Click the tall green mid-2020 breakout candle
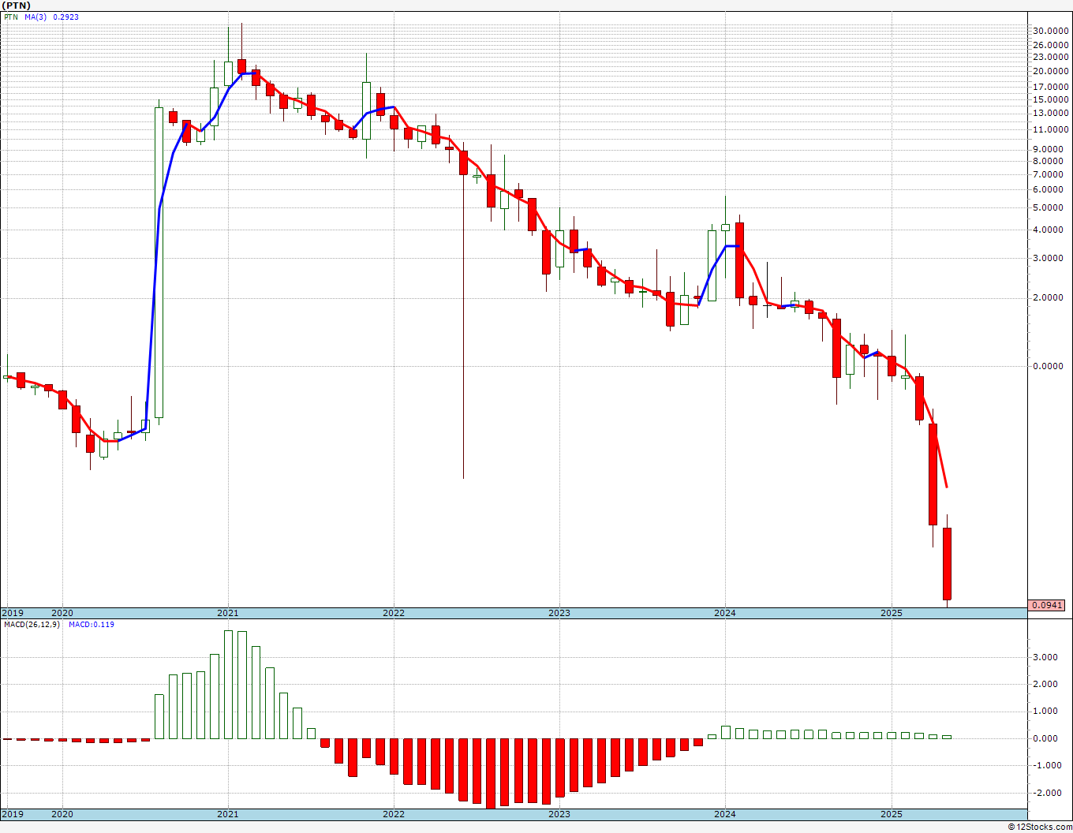The width and height of the screenshot is (1073, 833). coord(159,262)
